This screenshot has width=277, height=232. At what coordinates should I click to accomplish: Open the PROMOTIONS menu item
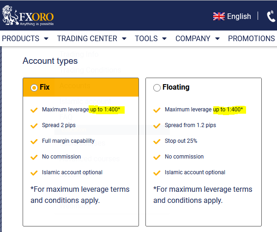(252, 38)
